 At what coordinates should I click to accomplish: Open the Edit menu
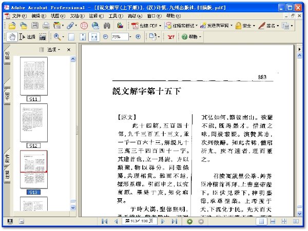click(38, 16)
